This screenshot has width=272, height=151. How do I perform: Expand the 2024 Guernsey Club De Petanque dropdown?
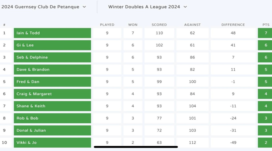[x=44, y=7]
